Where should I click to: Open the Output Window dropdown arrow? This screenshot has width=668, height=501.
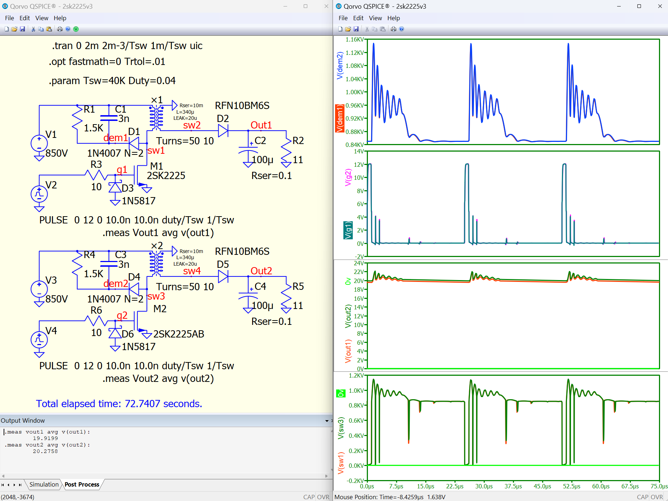tap(327, 421)
